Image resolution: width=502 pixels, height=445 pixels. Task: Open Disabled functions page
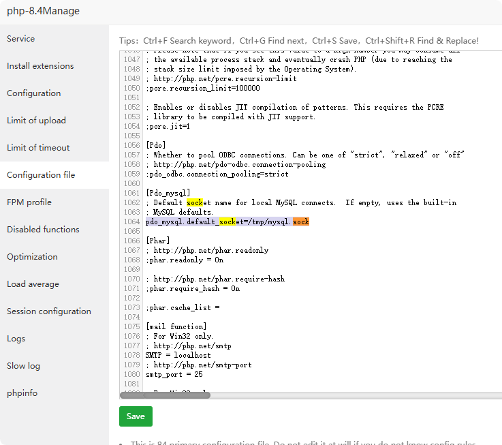[x=43, y=230]
